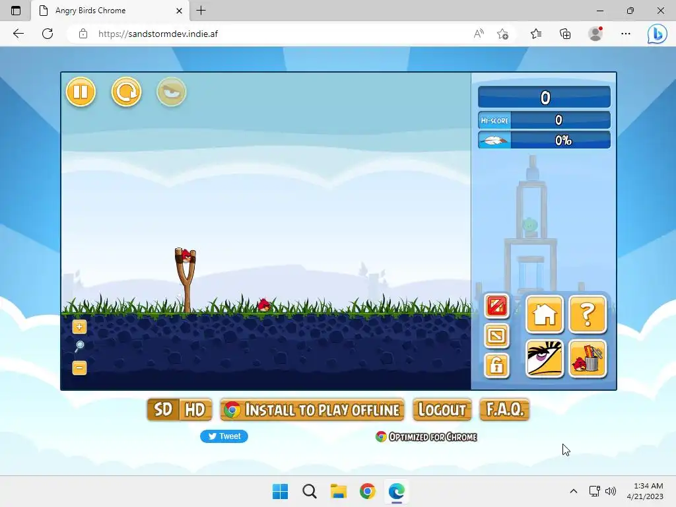The image size is (676, 507).
Task: Zoom out with the minus button
Action: coord(79,368)
